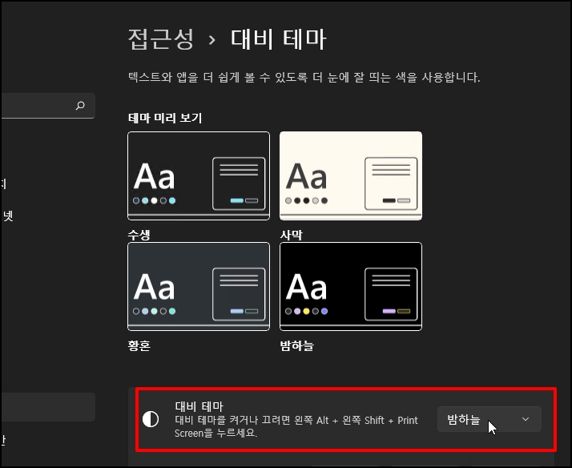Image resolution: width=572 pixels, height=468 pixels.
Task: Click the description text about 눈에 잘 띄는 색
Action: click(x=304, y=77)
